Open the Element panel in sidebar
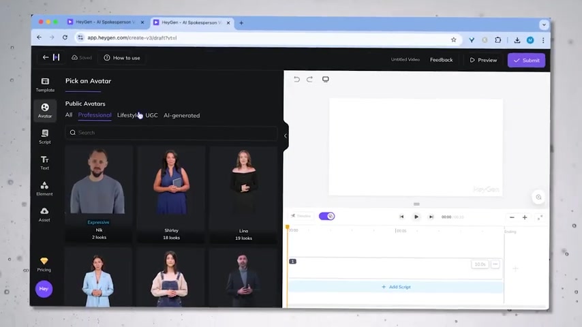582x327 pixels. (44, 188)
